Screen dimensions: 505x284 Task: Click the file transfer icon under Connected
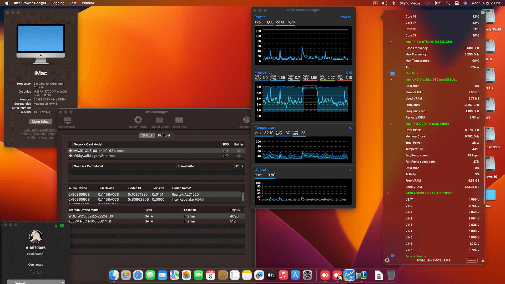click(32, 273)
